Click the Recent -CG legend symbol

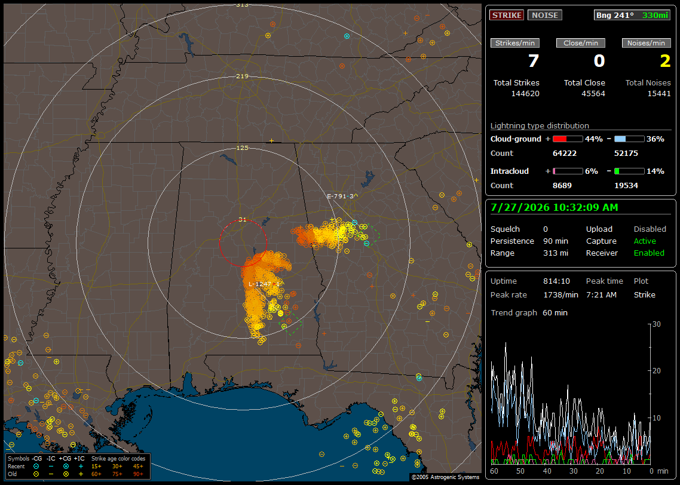36,466
